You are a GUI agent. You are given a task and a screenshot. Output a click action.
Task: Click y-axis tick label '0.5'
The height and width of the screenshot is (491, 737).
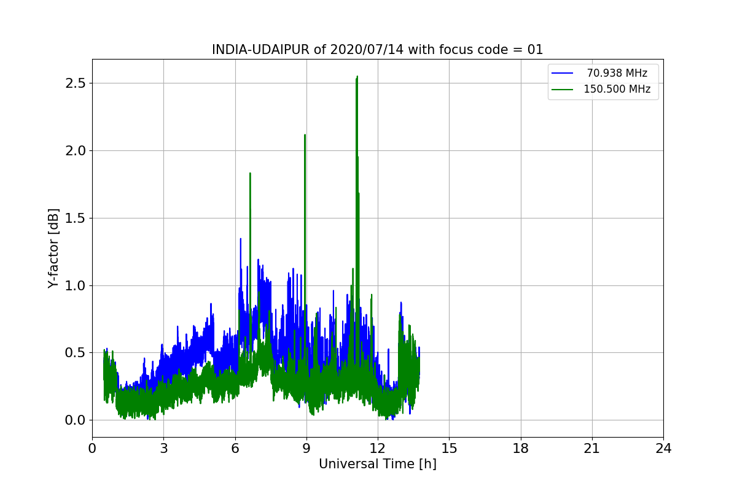(x=74, y=353)
